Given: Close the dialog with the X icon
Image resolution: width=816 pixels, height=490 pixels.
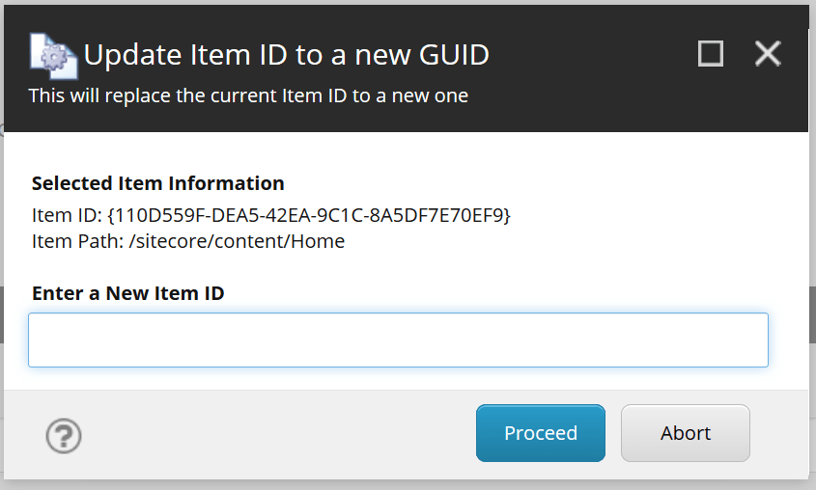Looking at the screenshot, I should pos(768,53).
